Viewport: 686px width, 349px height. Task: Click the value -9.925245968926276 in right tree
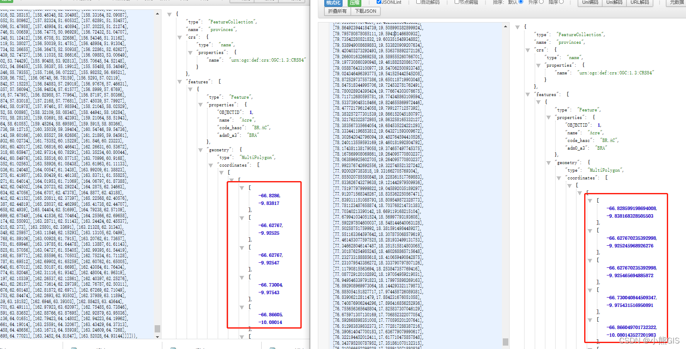[630, 246]
